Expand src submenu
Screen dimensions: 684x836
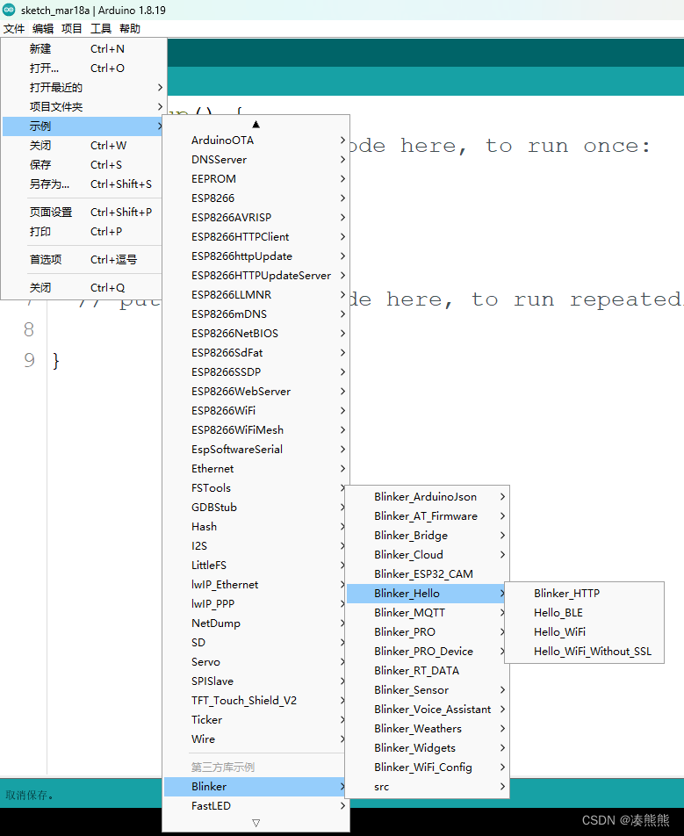click(427, 787)
